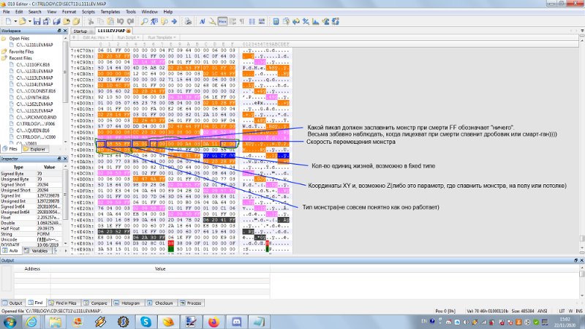The width and height of the screenshot is (585, 329).
Task: Open the Edit menu
Action: coord(19,12)
